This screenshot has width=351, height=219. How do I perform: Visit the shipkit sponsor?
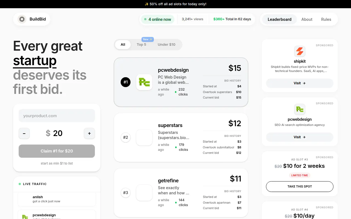[300, 83]
